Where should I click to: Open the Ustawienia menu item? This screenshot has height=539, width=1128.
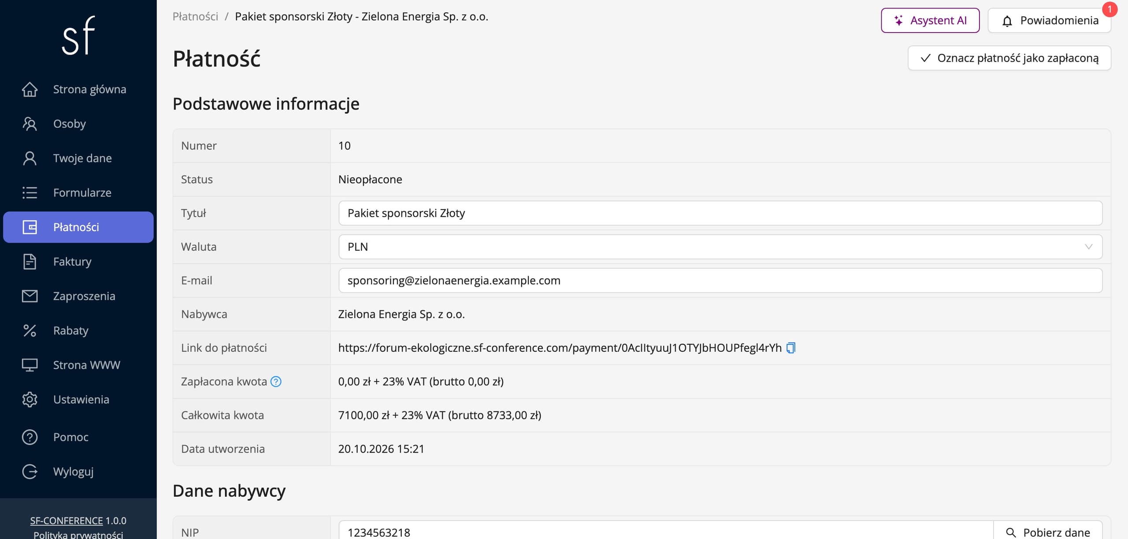78,399
